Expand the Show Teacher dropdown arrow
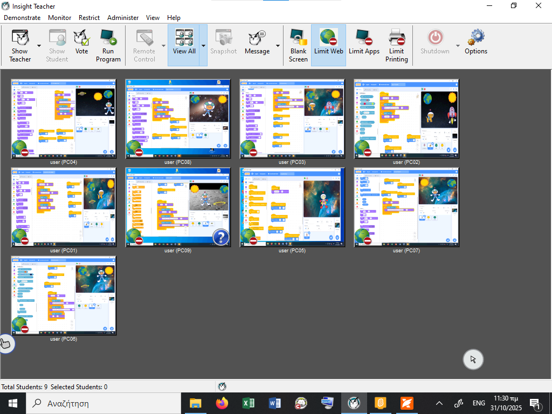Screen dimensions: 552x414 (x=39, y=46)
